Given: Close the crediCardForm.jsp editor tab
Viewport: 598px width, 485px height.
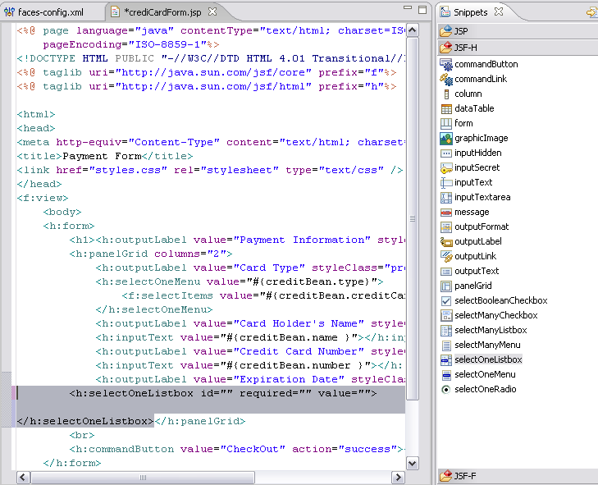Looking at the screenshot, I should [x=212, y=12].
